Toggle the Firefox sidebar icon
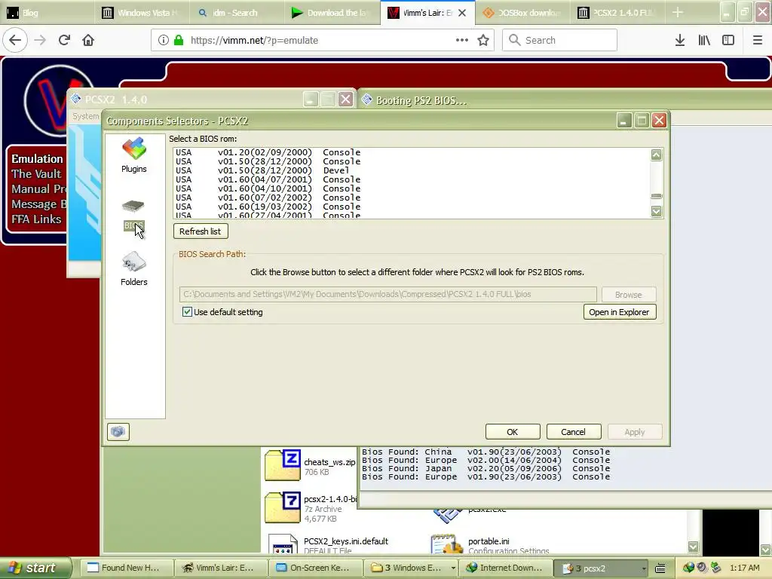The height and width of the screenshot is (579, 772). 728,40
